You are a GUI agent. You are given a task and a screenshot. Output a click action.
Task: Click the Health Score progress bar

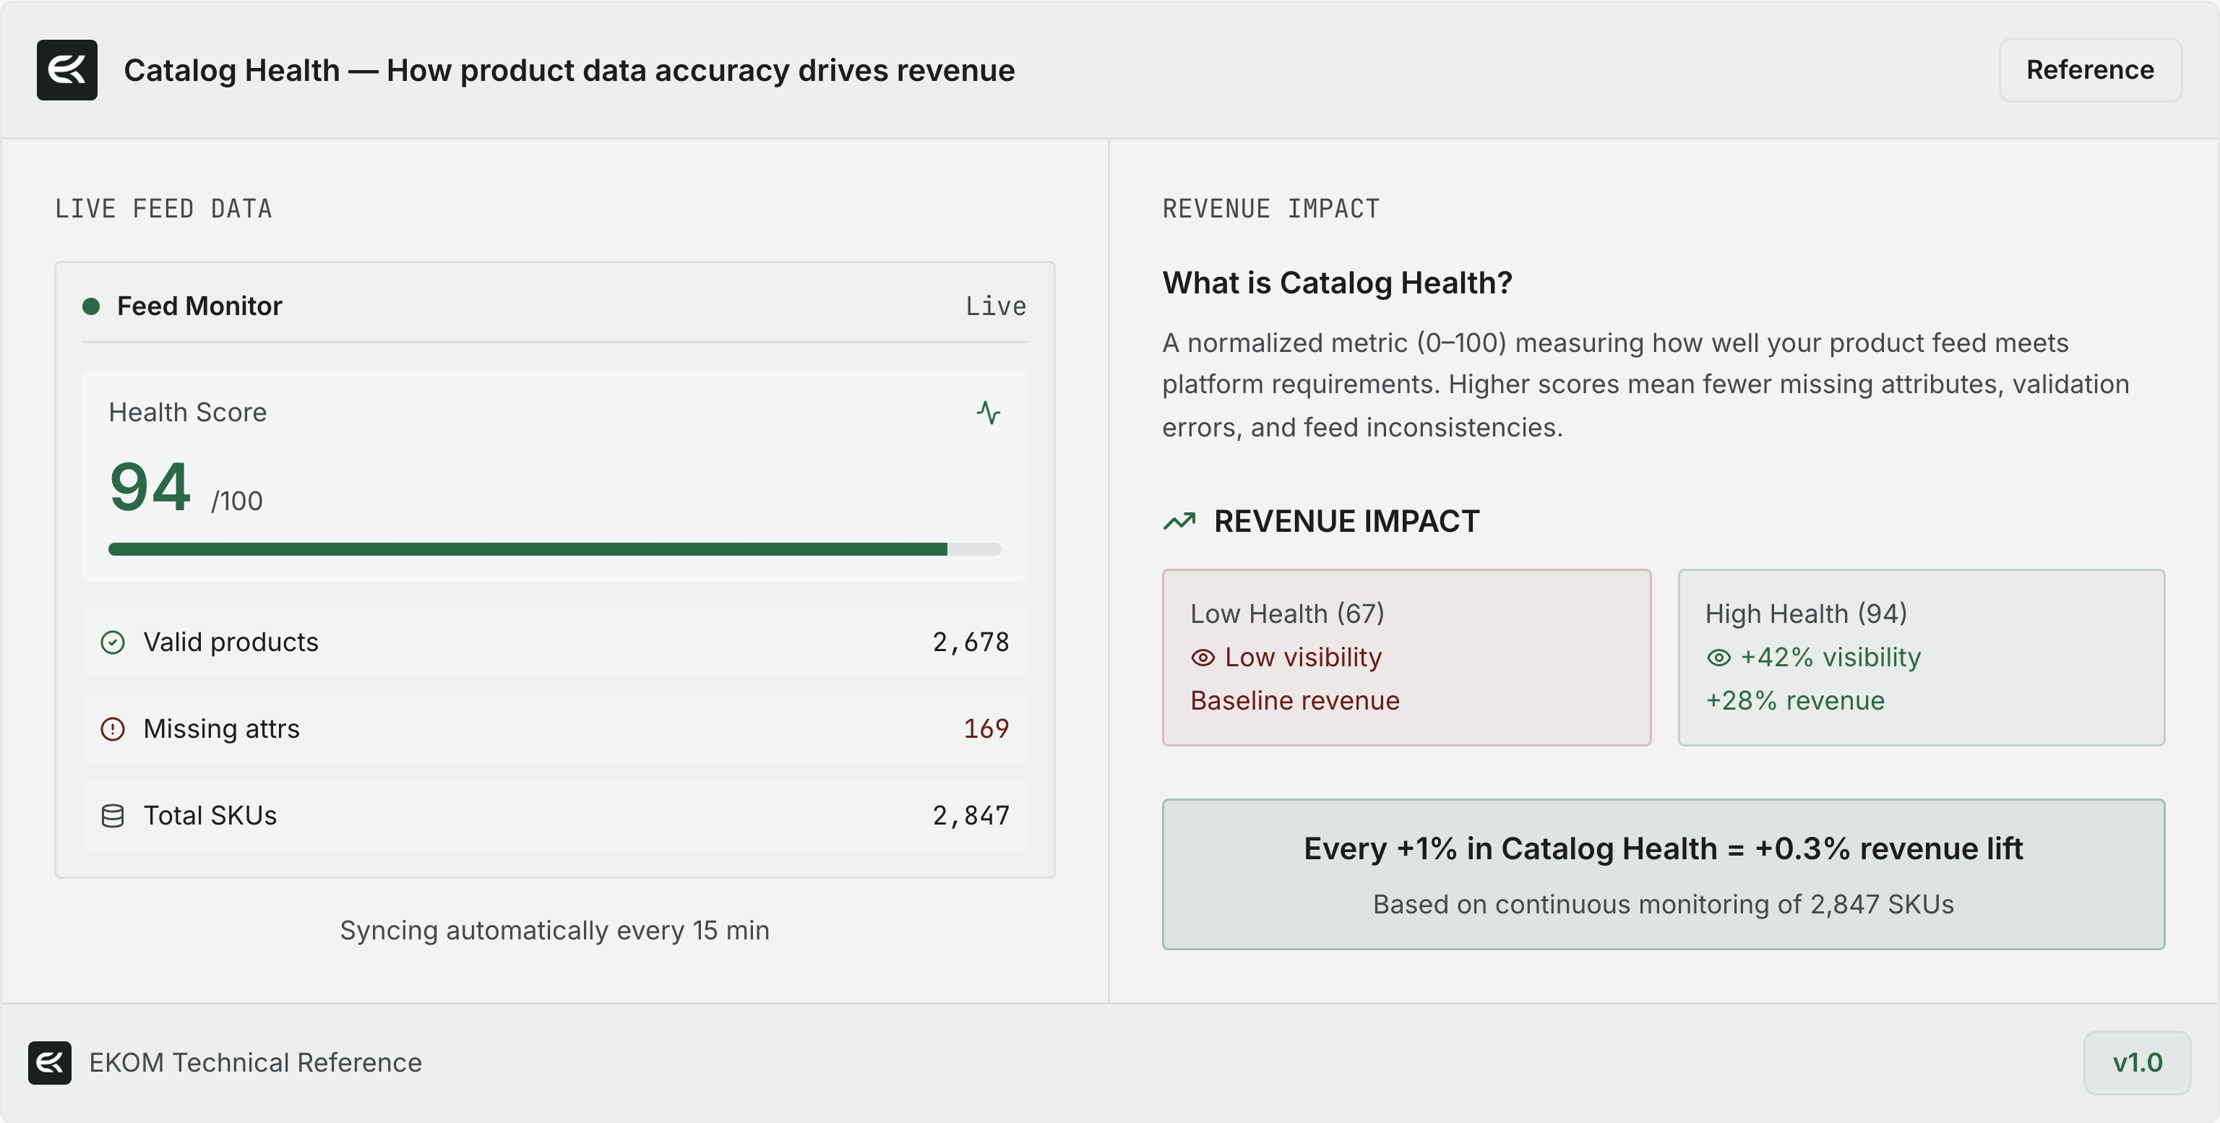coord(554,549)
